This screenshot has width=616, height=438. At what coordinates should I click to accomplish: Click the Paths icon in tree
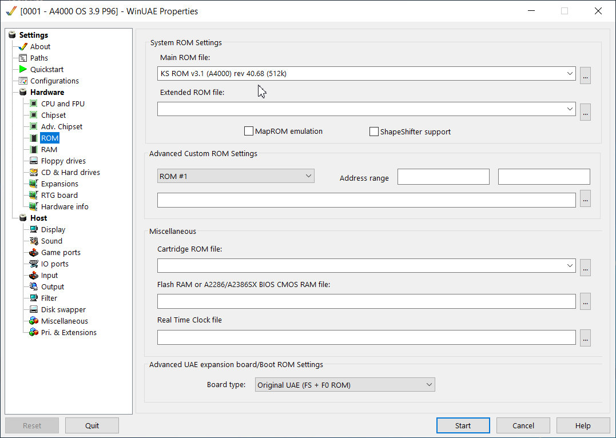[23, 58]
